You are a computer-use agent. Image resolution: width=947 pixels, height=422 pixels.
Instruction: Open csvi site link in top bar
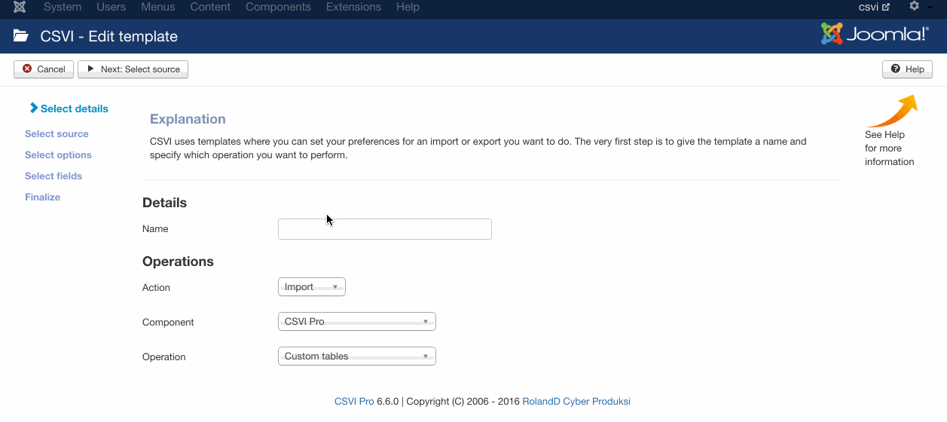[874, 7]
